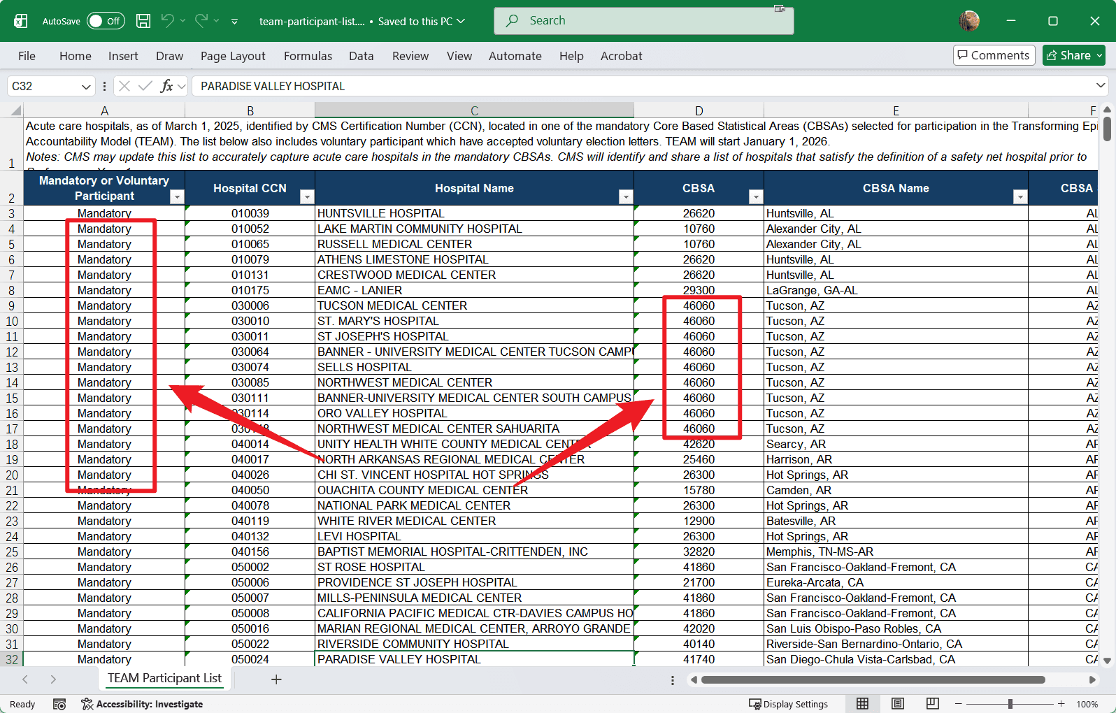Open the Page Layout tab
Screen dimensions: 1116x713
(233, 56)
